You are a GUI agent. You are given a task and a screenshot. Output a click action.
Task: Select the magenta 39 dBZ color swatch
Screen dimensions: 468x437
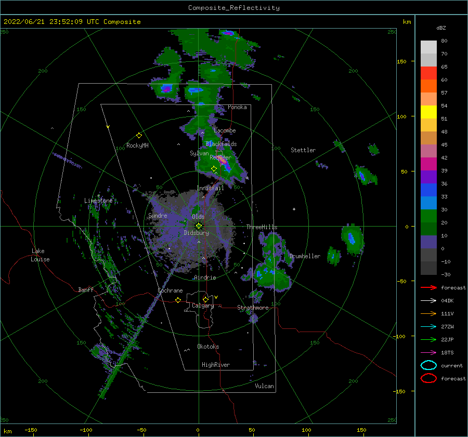click(428, 164)
